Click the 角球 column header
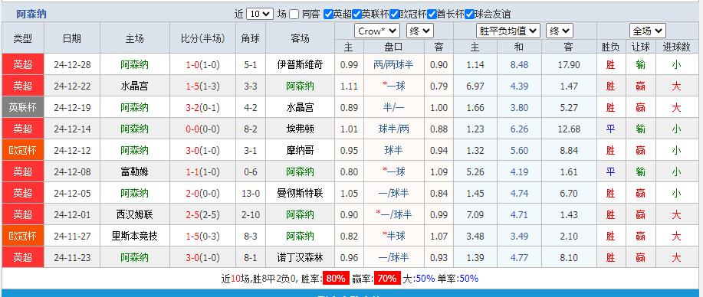This screenshot has height=297, width=703. pos(251,38)
